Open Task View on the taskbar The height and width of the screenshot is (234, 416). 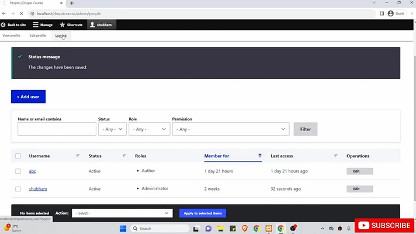pos(196,228)
